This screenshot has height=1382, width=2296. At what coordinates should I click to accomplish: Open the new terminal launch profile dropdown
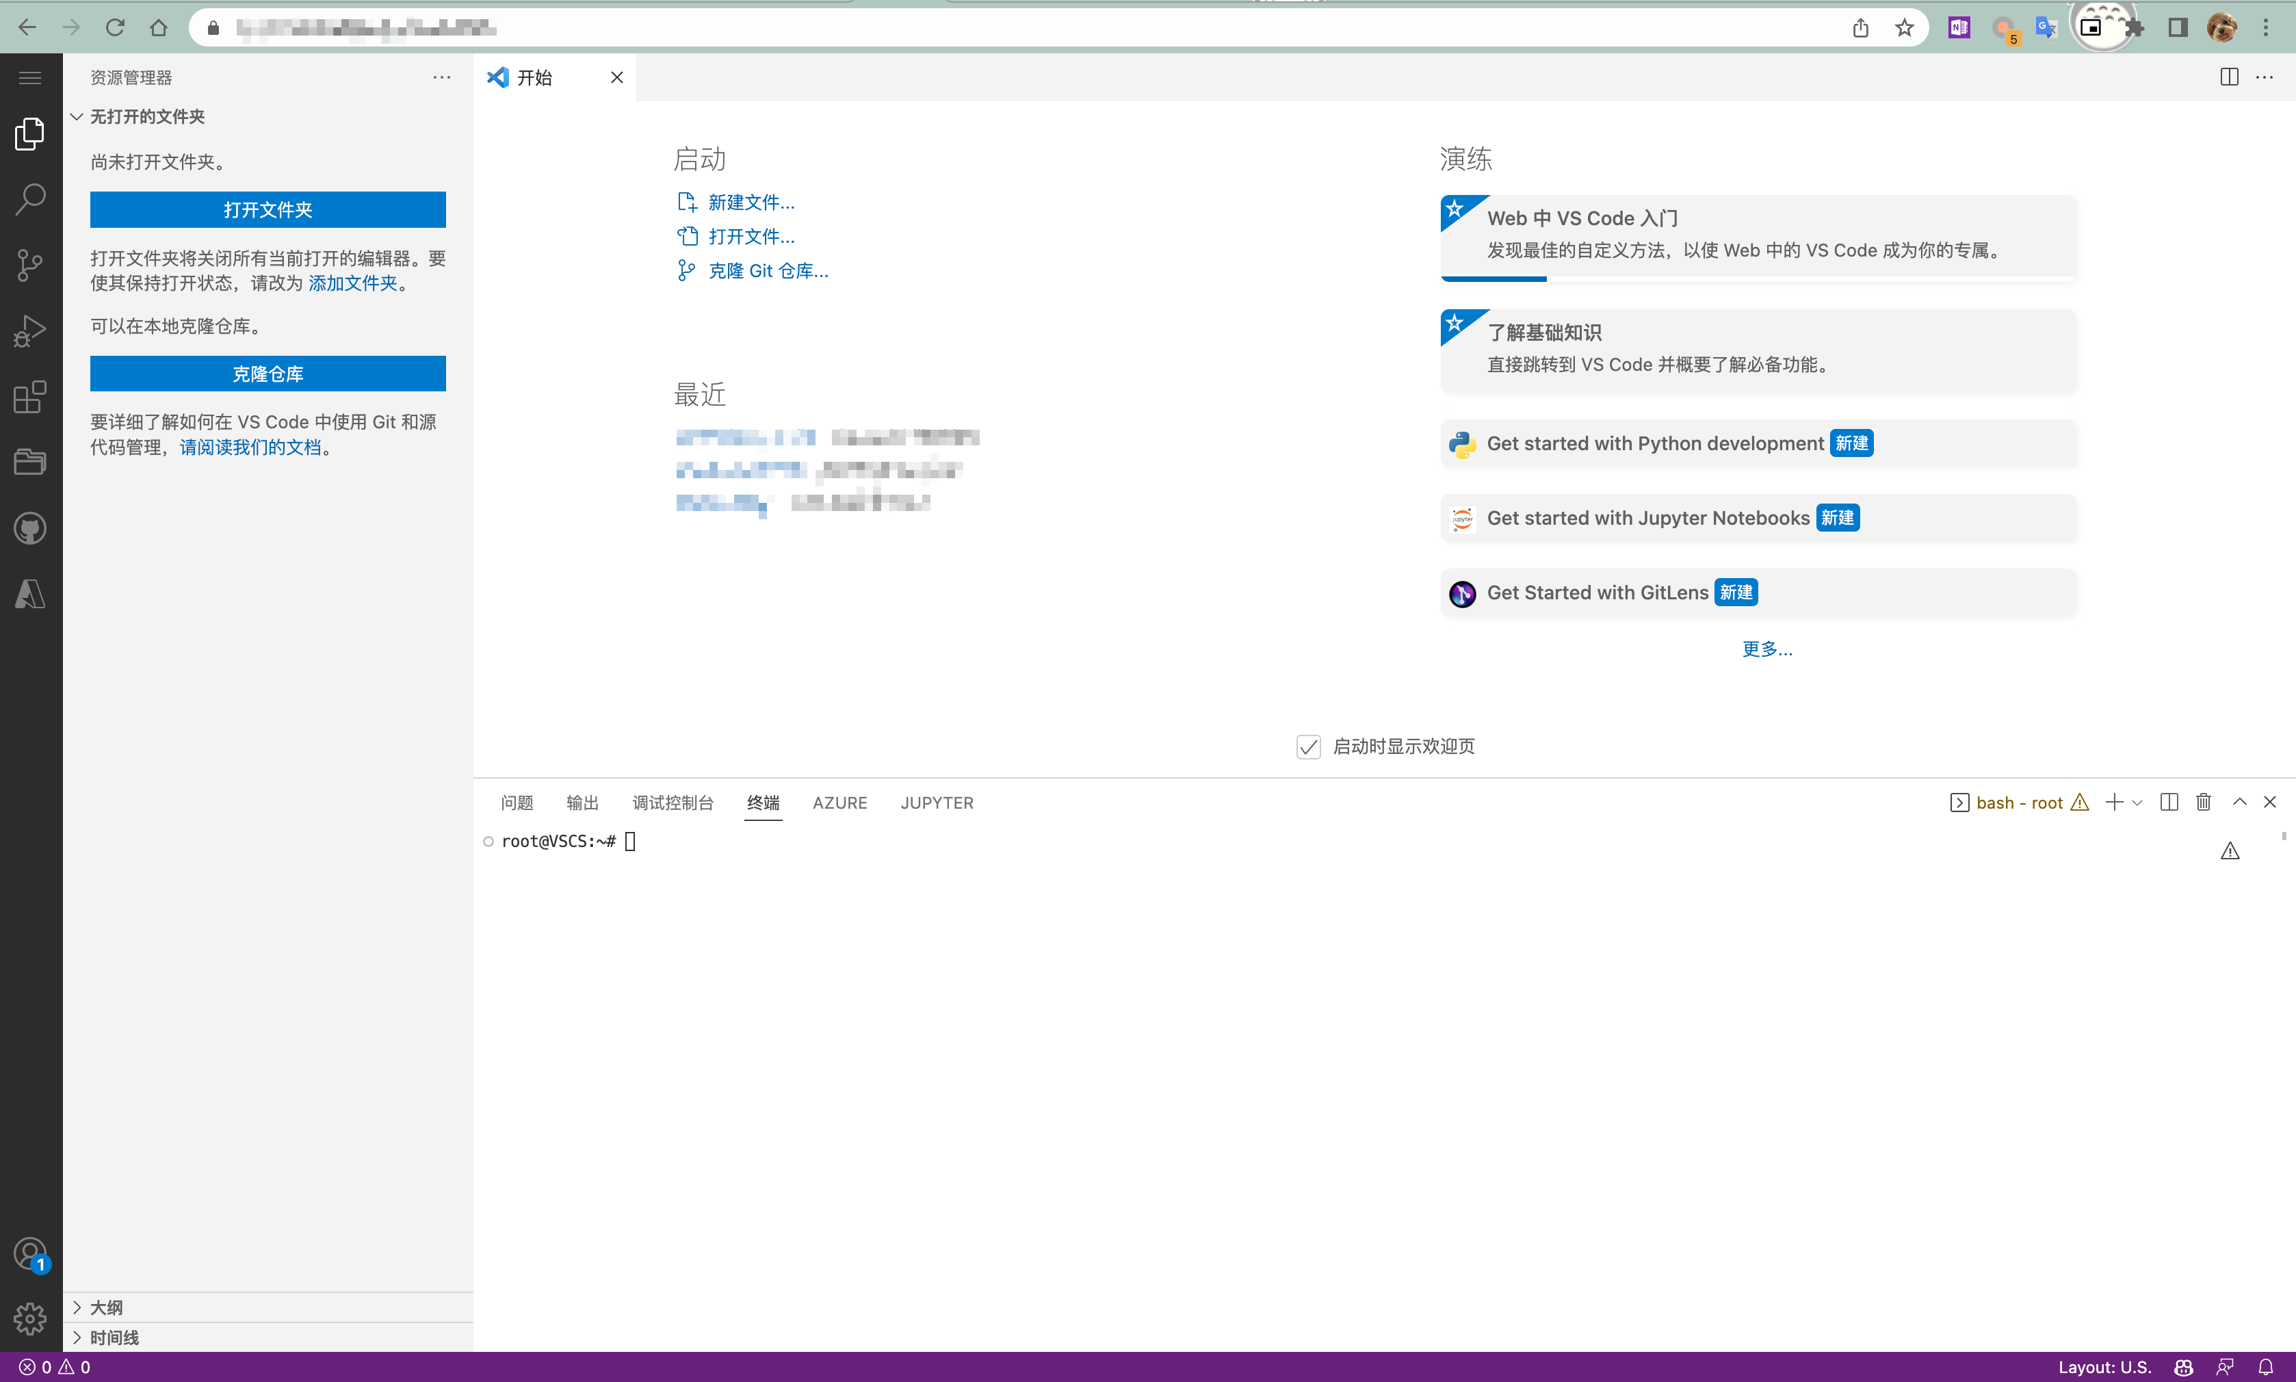coord(2137,803)
